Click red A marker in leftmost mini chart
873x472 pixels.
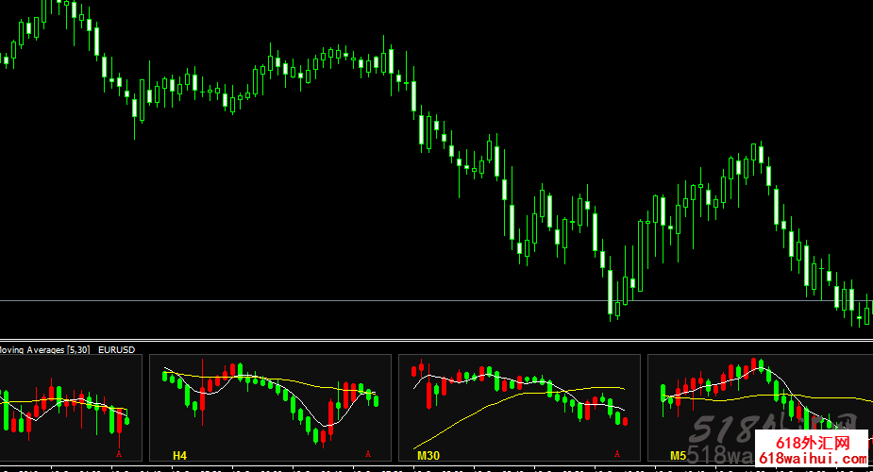119,455
